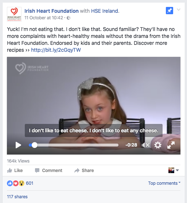The height and width of the screenshot is (203, 187).
Task: Click the Irish Heart Foundation profile logo
Action: coord(14,14)
